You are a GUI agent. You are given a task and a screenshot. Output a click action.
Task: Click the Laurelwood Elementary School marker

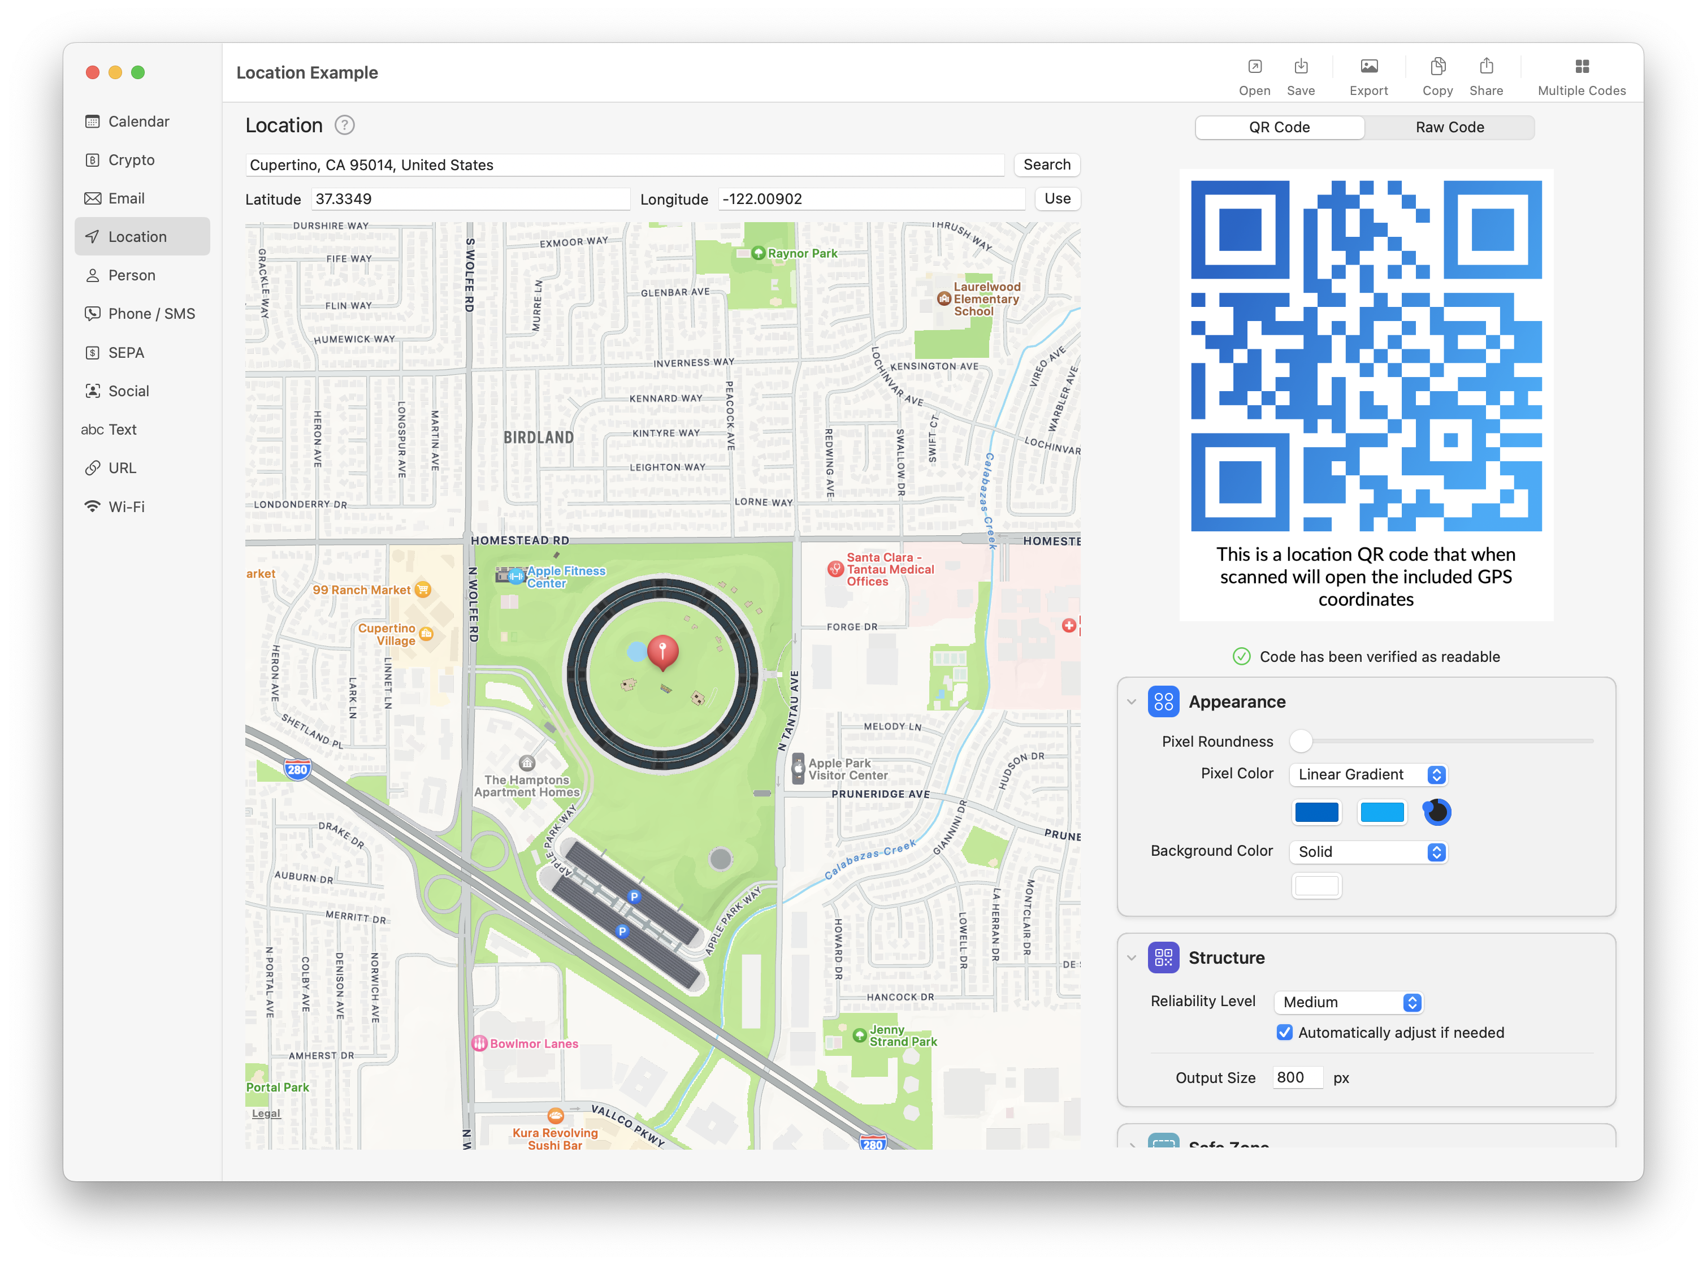coord(945,298)
